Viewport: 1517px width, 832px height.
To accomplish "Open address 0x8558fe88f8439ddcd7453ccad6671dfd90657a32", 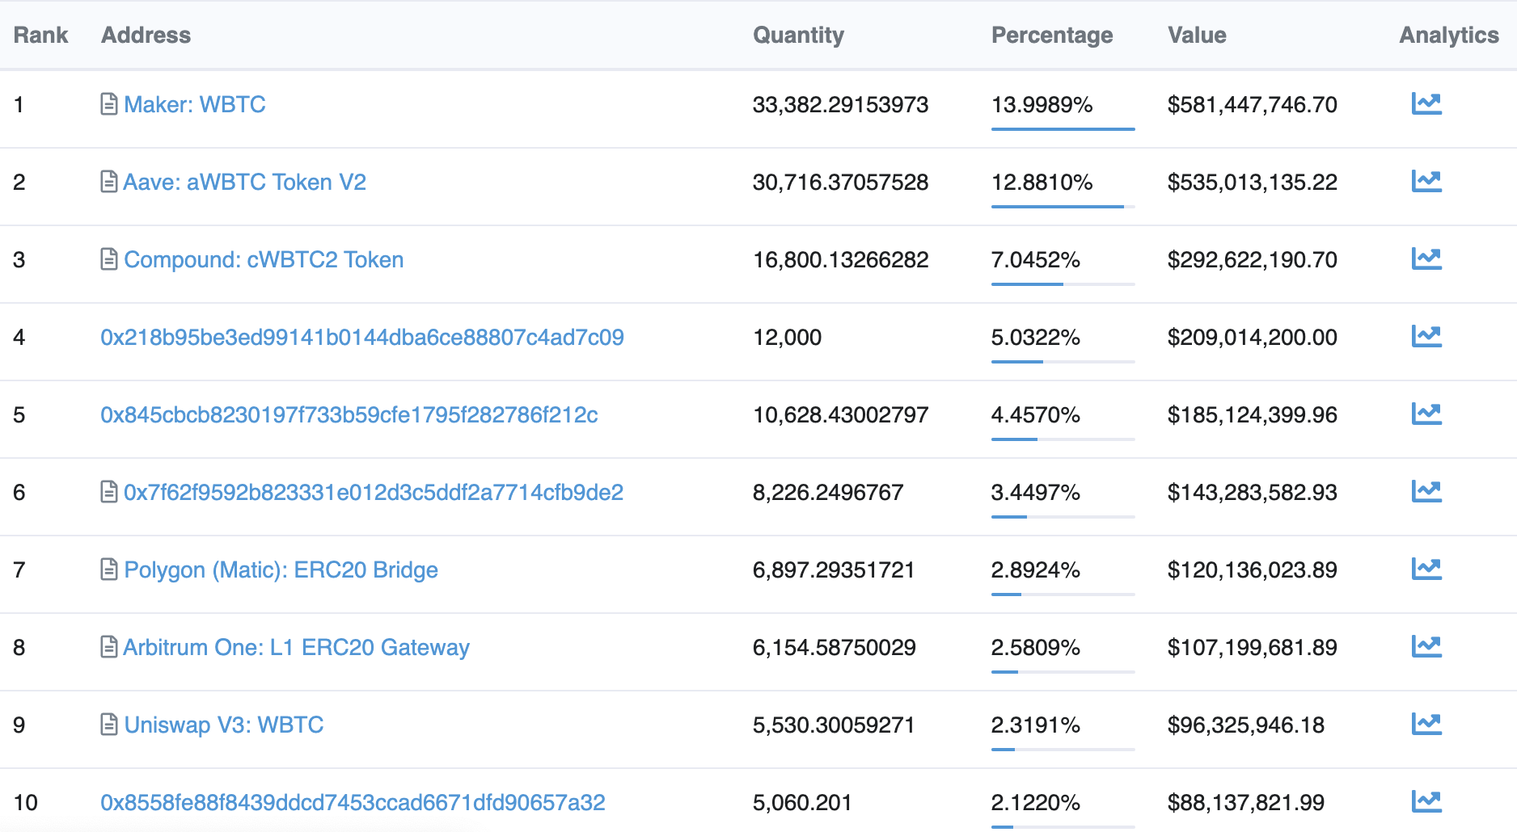I will (x=353, y=802).
